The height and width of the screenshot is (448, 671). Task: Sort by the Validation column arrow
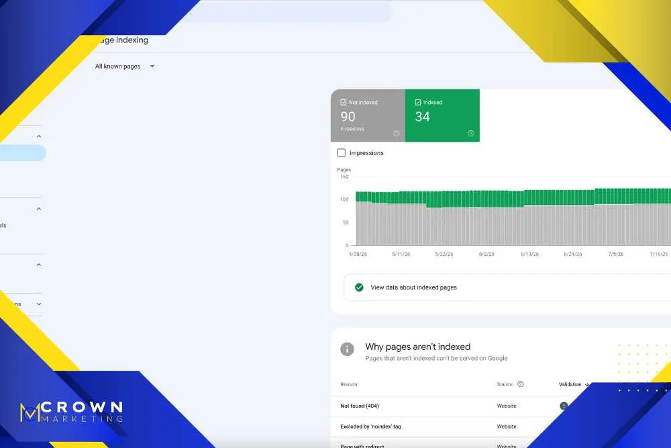(x=586, y=385)
